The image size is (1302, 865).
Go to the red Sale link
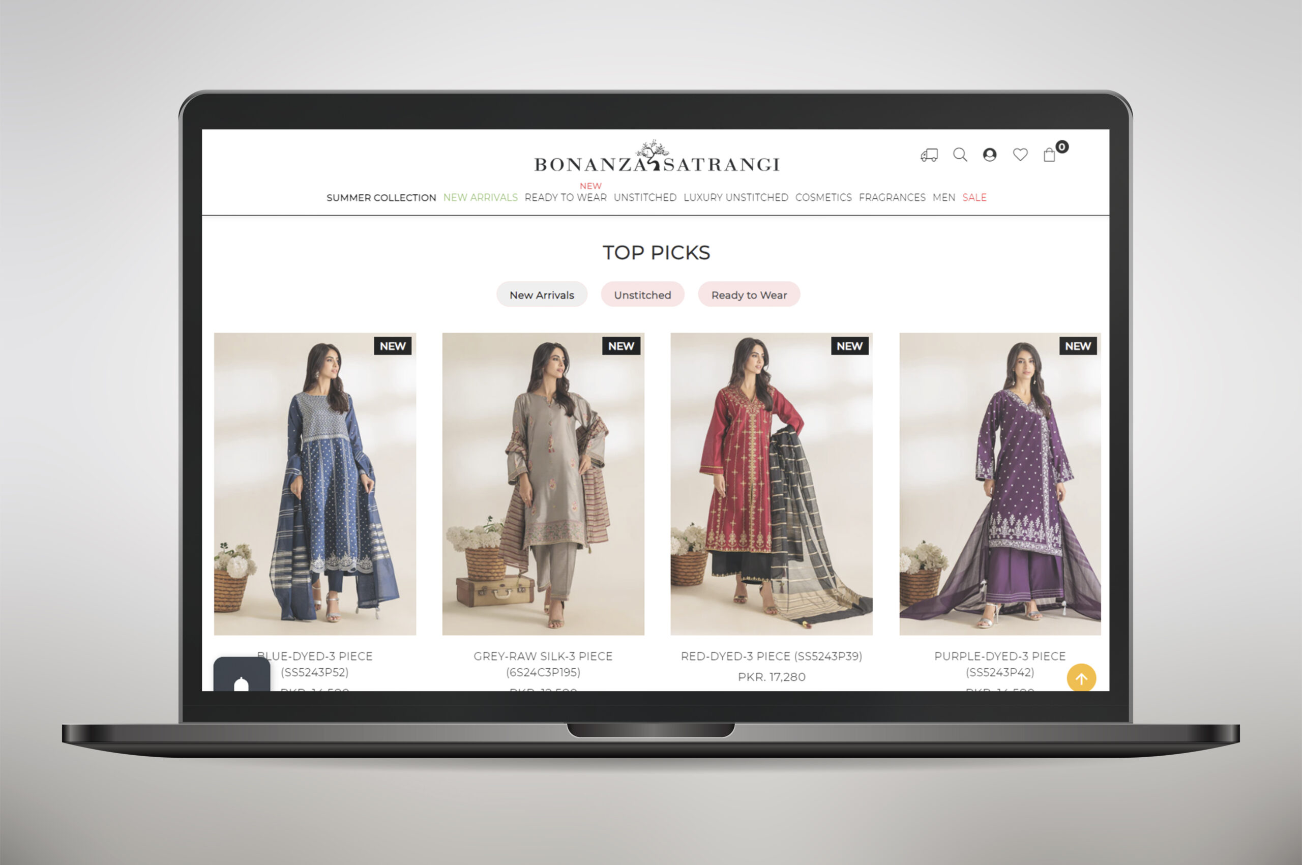coord(974,197)
